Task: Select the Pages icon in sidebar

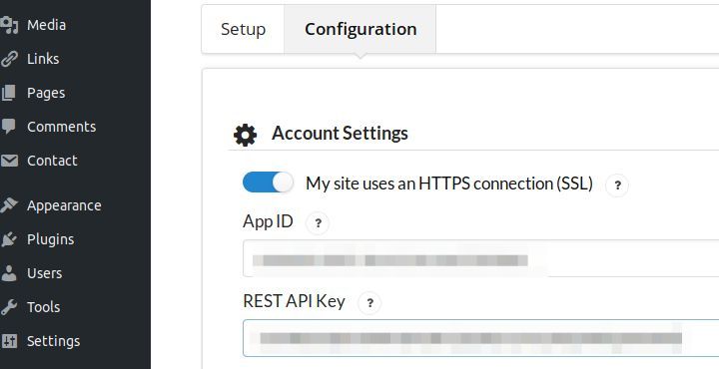Action: 9,93
